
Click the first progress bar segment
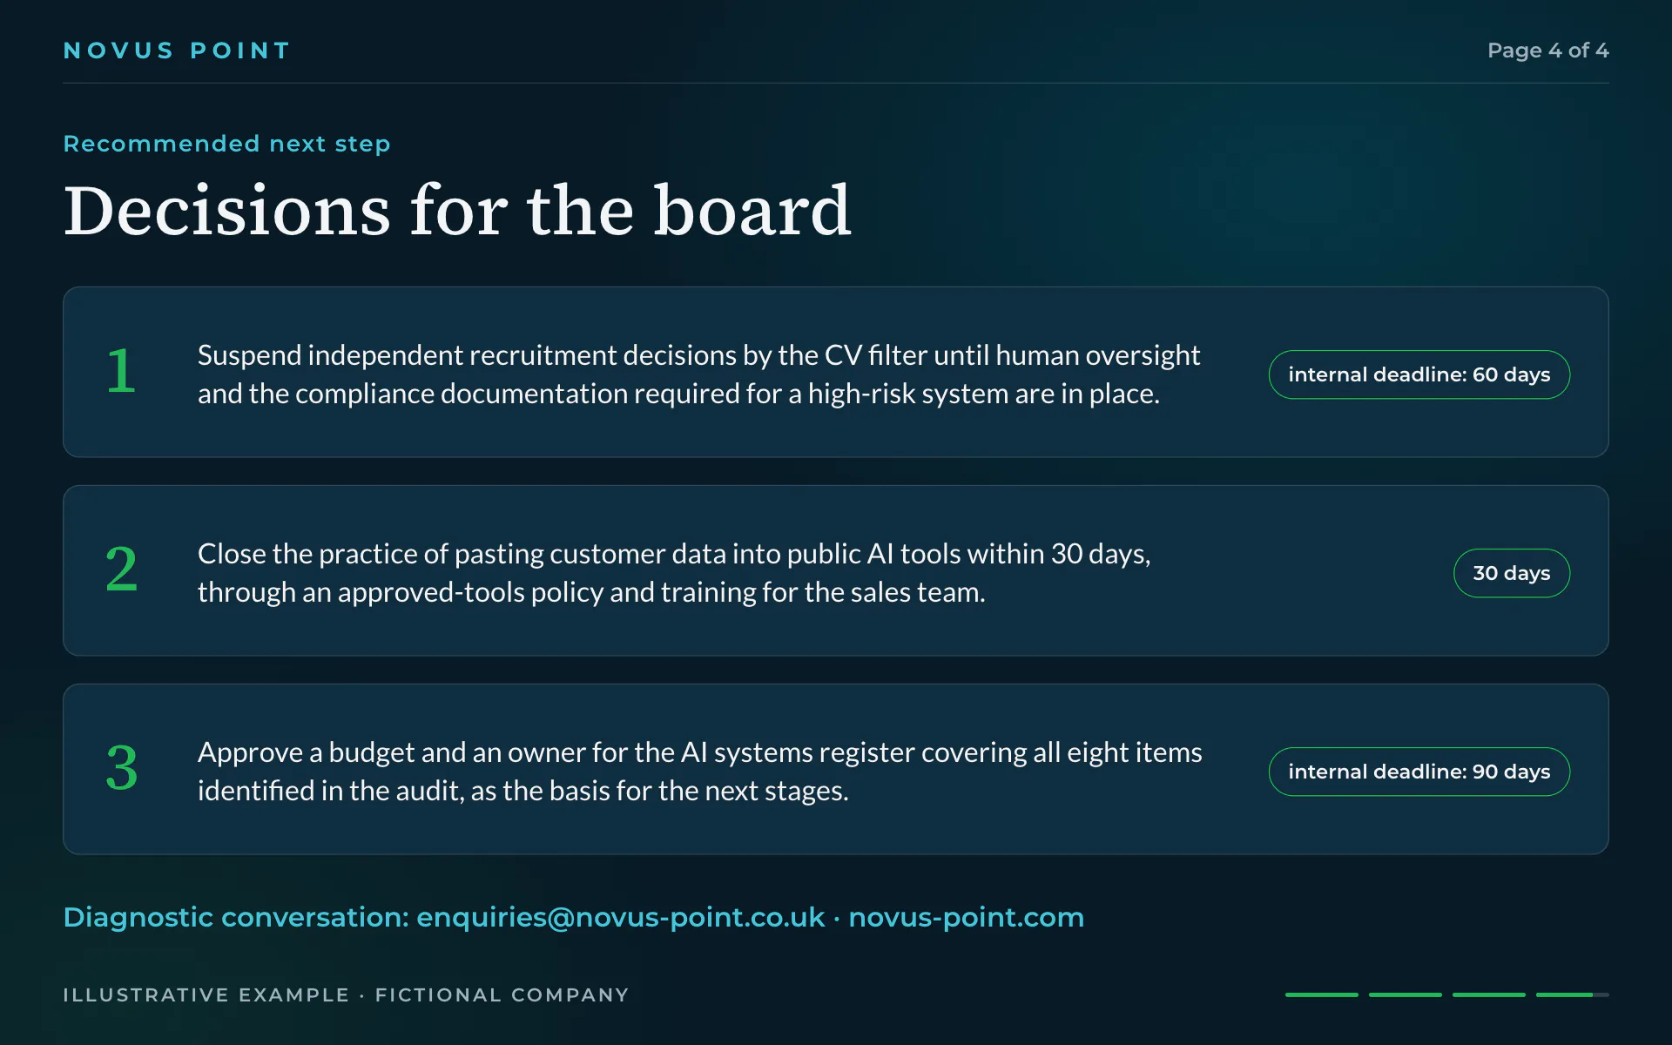[x=1322, y=994]
